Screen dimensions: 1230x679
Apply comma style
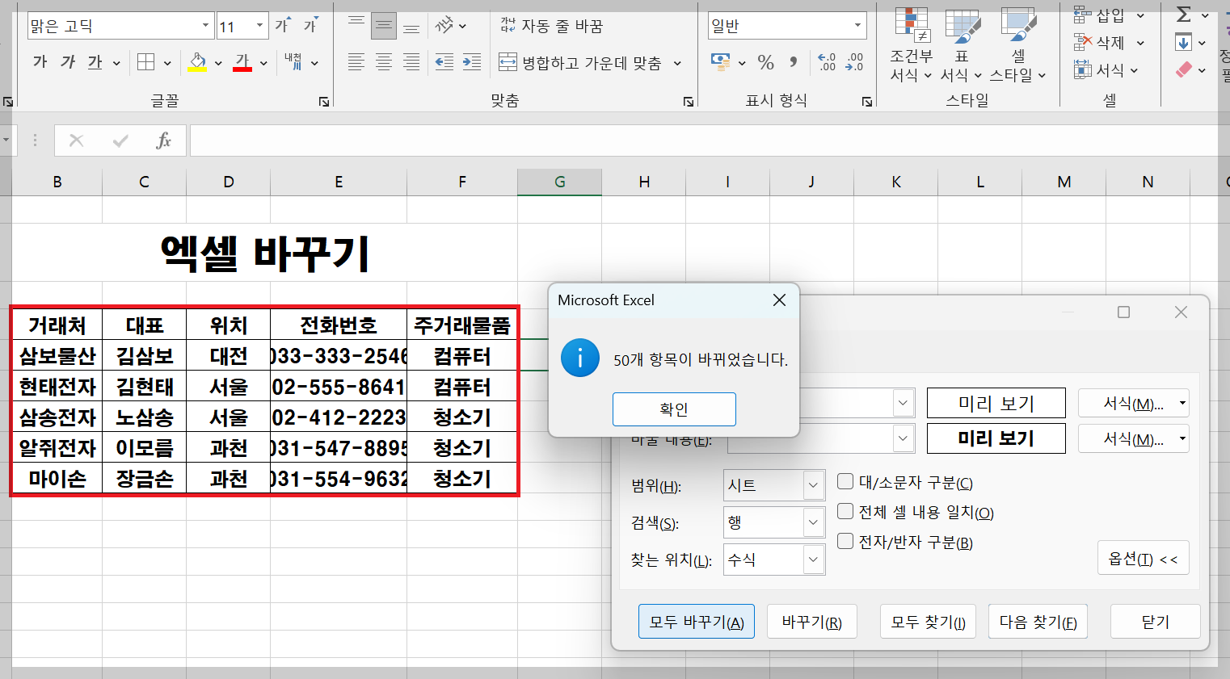[x=794, y=62]
